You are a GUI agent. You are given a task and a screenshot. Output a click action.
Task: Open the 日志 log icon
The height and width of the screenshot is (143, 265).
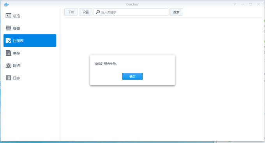pyautogui.click(x=8, y=78)
